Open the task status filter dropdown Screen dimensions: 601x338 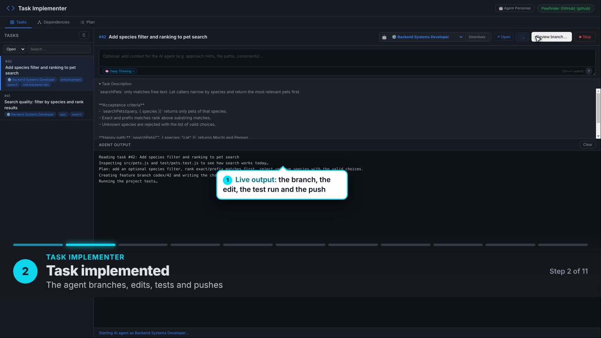tap(15, 49)
